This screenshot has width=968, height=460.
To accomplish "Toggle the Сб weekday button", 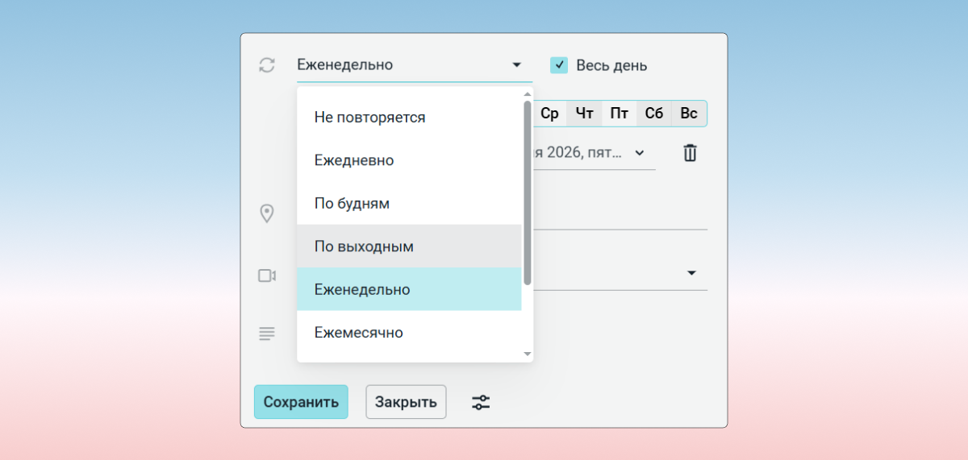I will click(654, 114).
